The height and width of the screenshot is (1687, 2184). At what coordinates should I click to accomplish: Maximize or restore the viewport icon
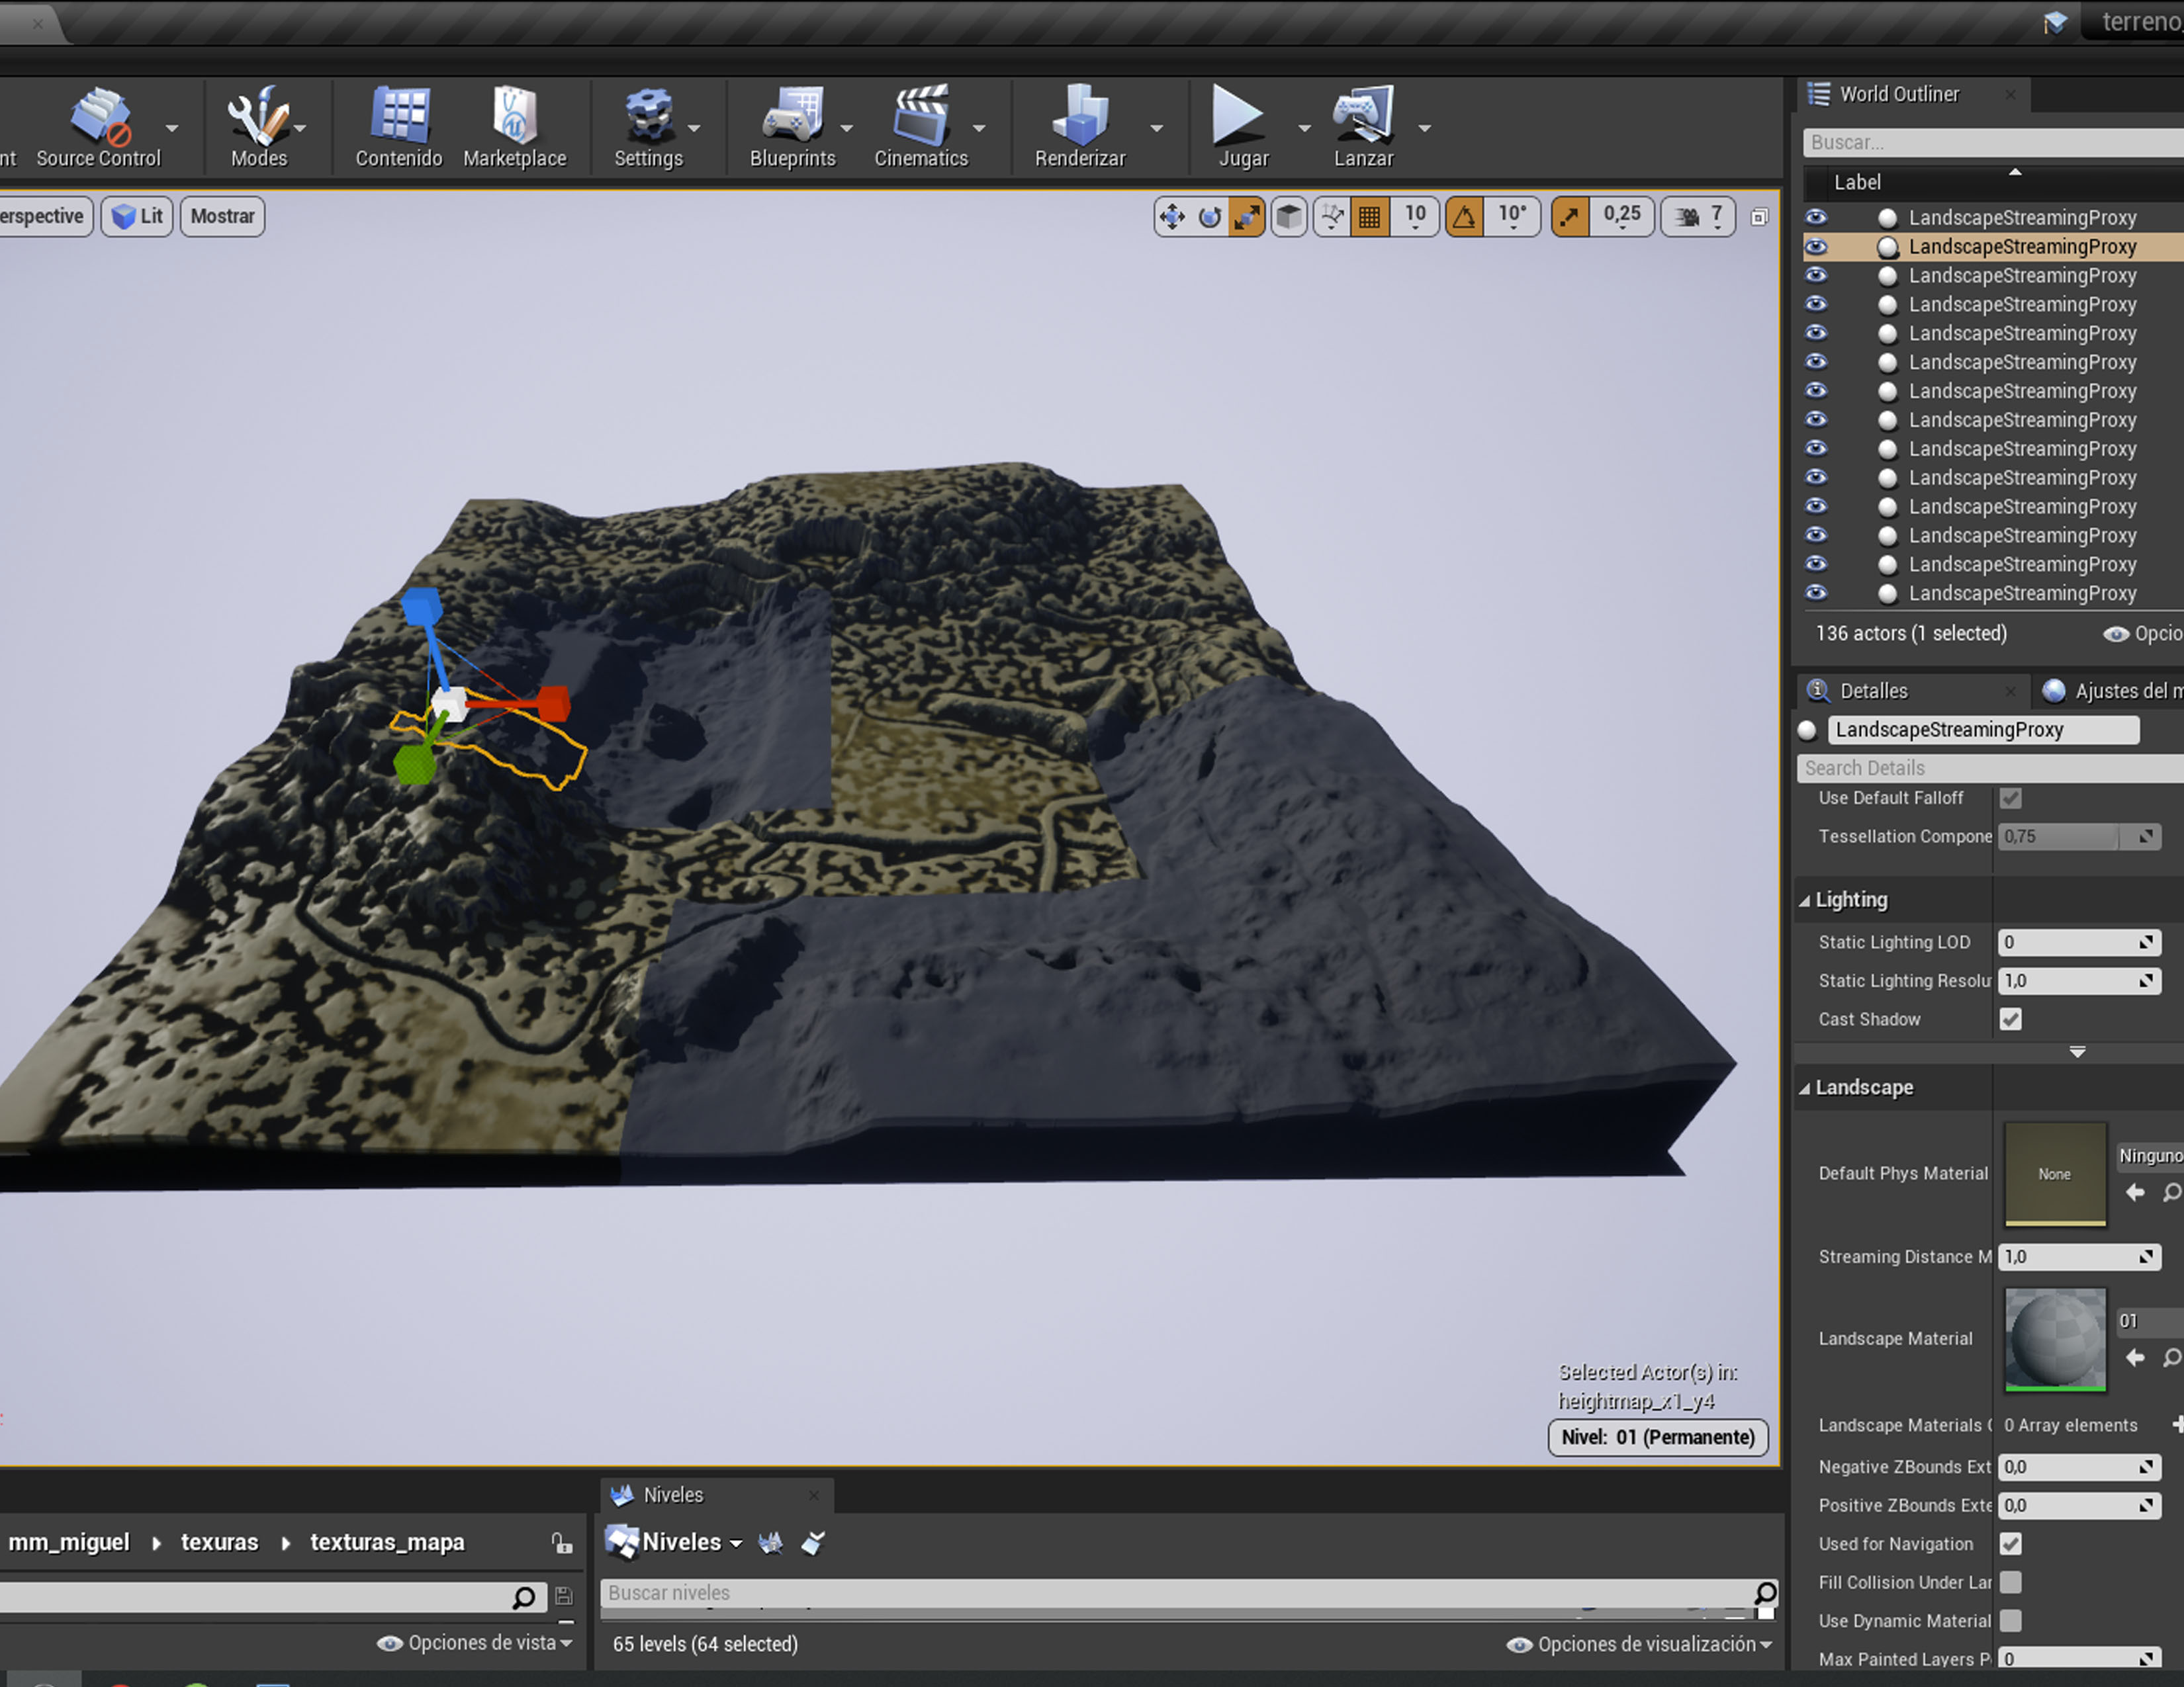(1759, 217)
